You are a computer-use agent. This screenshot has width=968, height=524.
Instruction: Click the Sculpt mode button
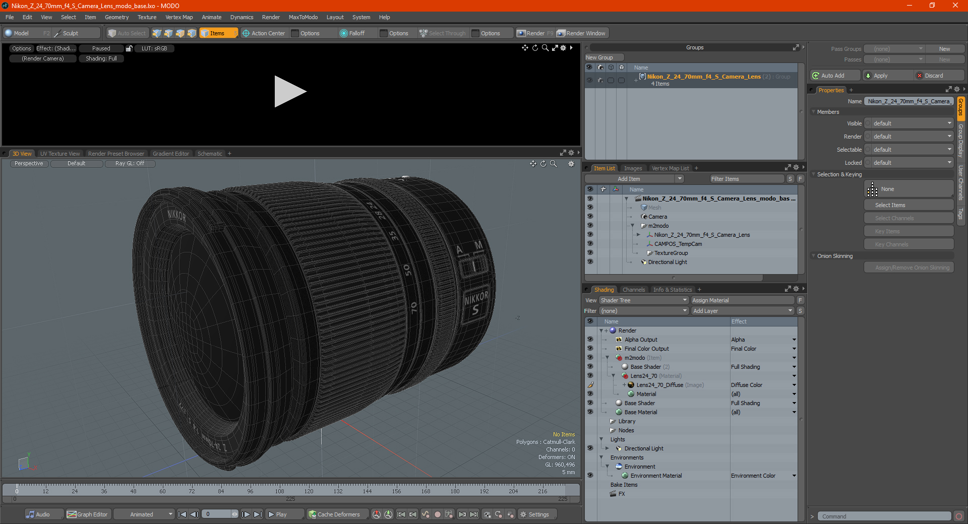[76, 33]
